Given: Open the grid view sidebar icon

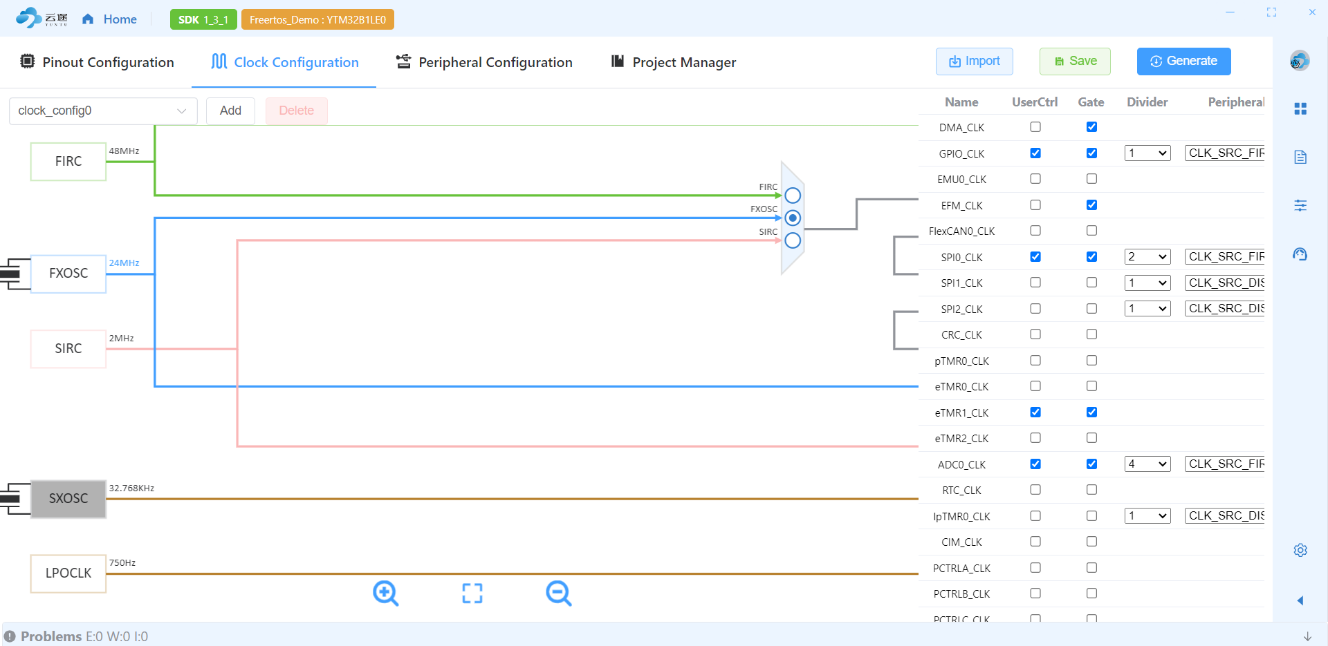Looking at the screenshot, I should (1300, 109).
